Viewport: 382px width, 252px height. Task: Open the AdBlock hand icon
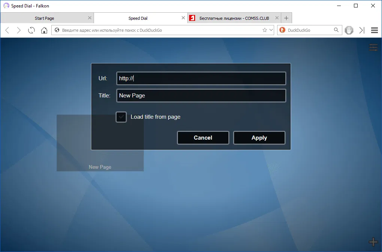(349, 30)
